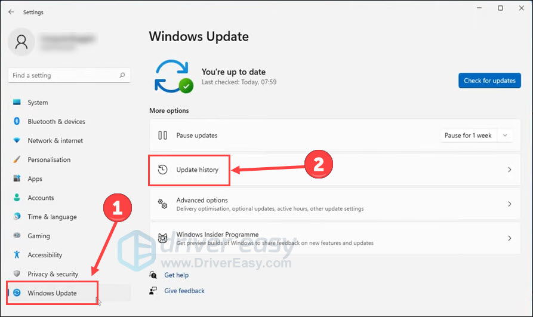Click the user profile avatar icon
The height and width of the screenshot is (317, 533).
[x=21, y=42]
